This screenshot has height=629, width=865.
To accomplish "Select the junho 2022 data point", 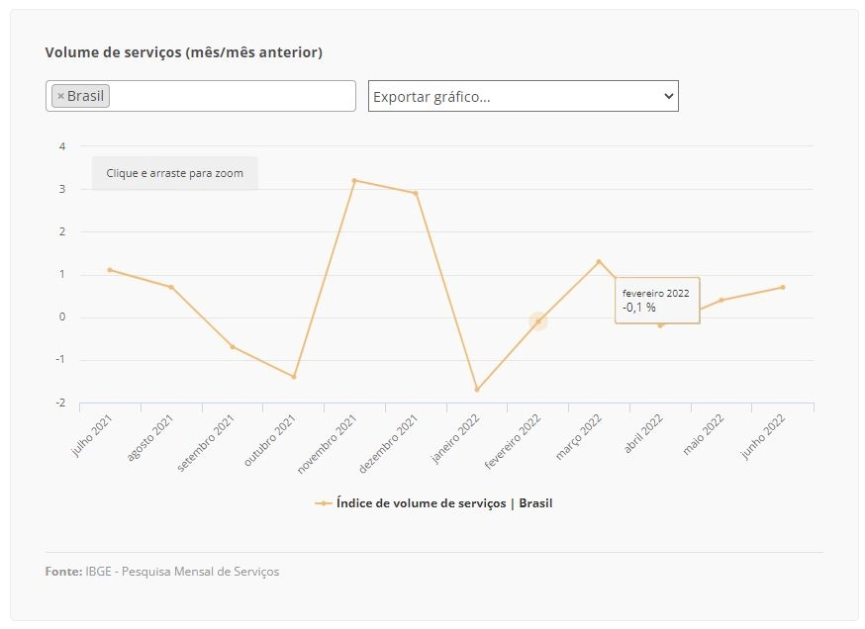I will click(783, 287).
